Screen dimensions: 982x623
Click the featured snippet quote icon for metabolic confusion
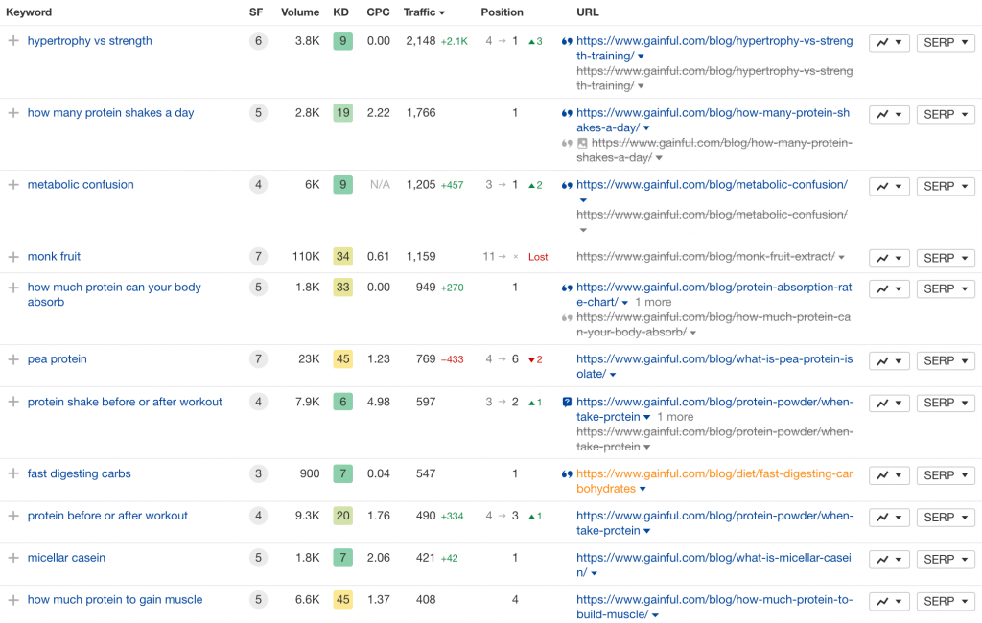(x=567, y=185)
